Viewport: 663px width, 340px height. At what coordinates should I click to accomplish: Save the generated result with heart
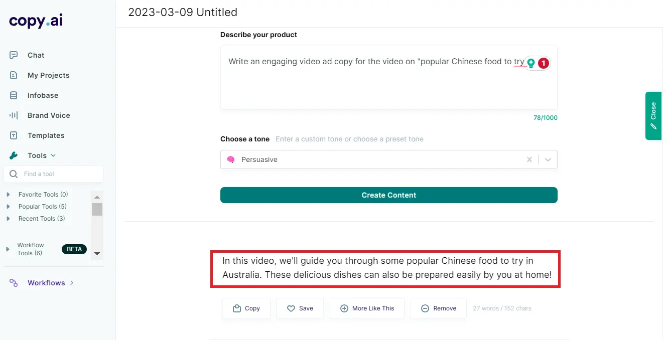coord(300,308)
